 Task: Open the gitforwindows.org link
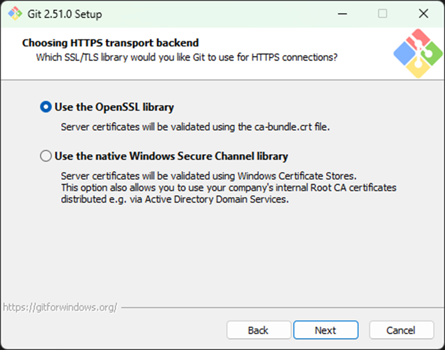tap(60, 307)
